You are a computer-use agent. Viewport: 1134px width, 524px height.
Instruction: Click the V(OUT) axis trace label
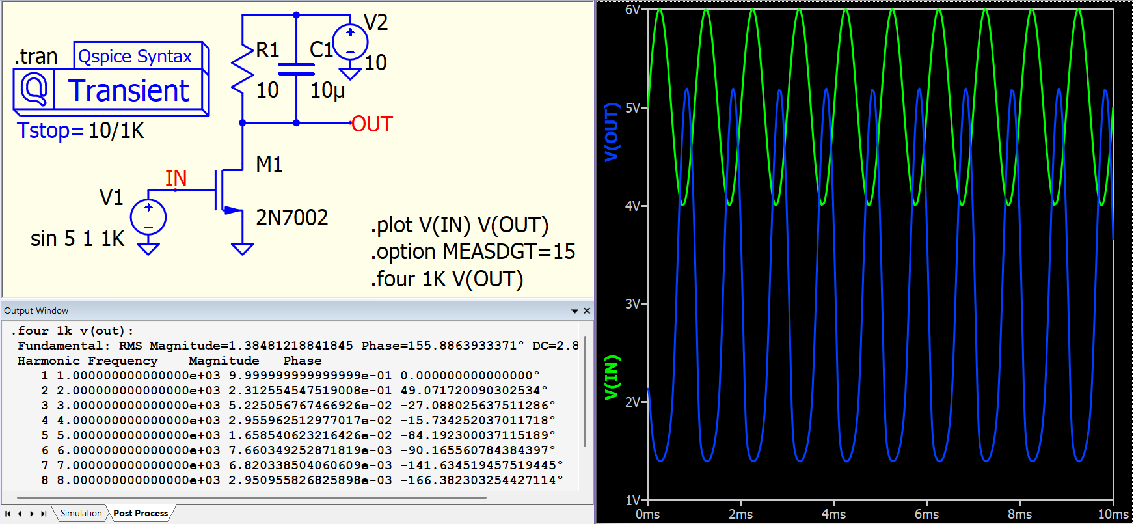point(611,132)
